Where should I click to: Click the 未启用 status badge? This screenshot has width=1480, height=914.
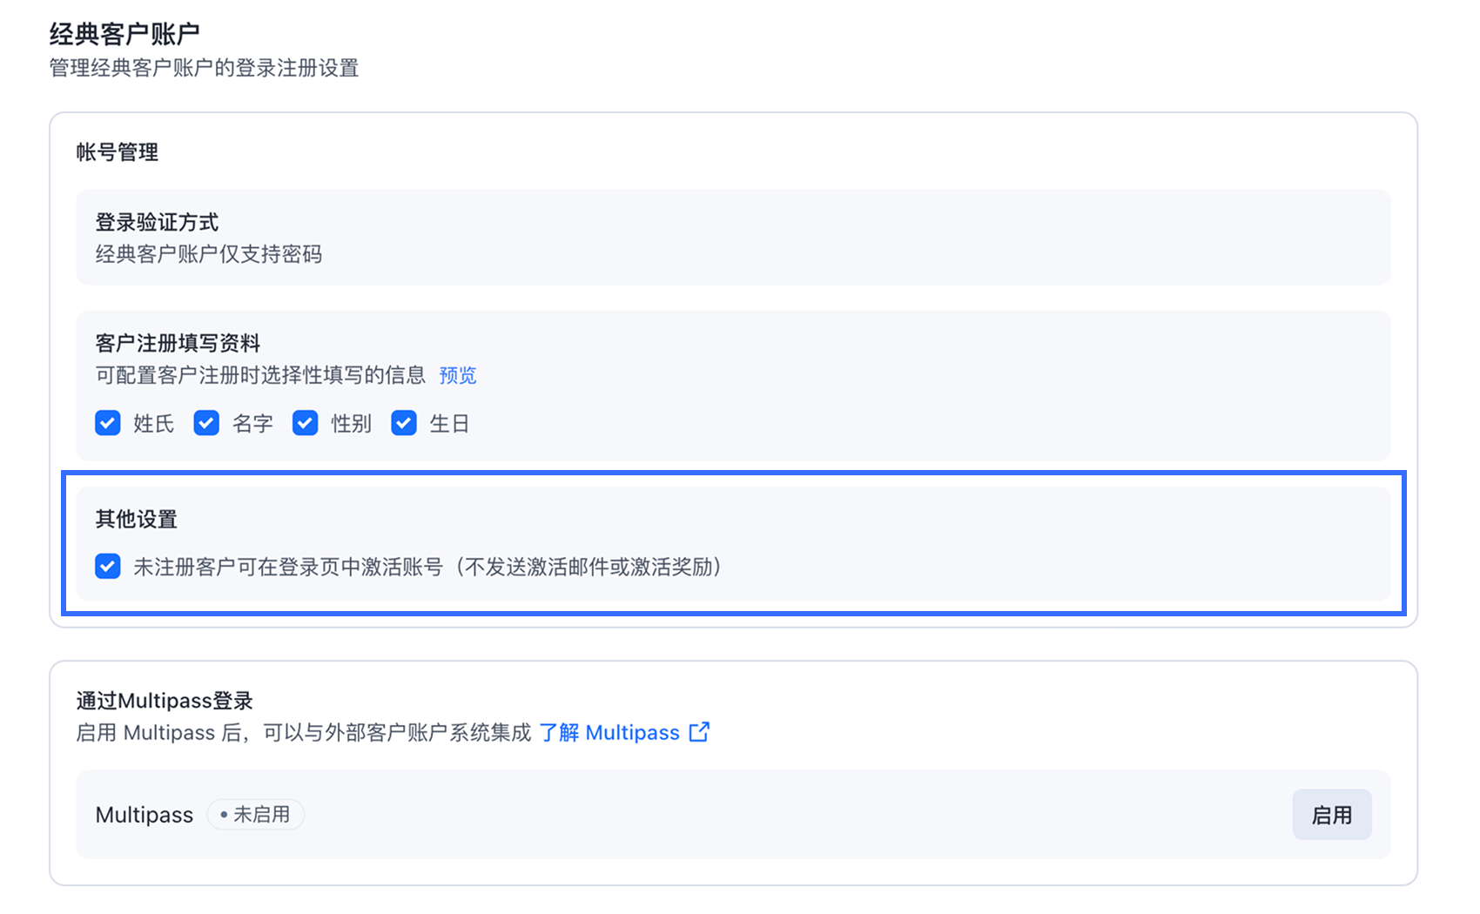(x=256, y=815)
